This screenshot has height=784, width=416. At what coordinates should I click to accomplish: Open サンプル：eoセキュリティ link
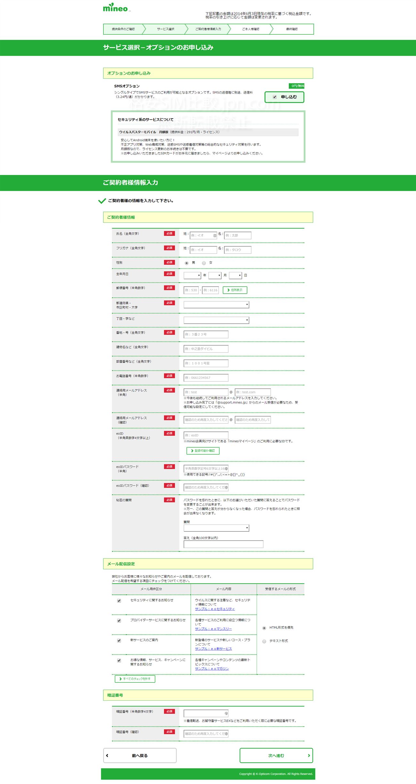tap(215, 609)
